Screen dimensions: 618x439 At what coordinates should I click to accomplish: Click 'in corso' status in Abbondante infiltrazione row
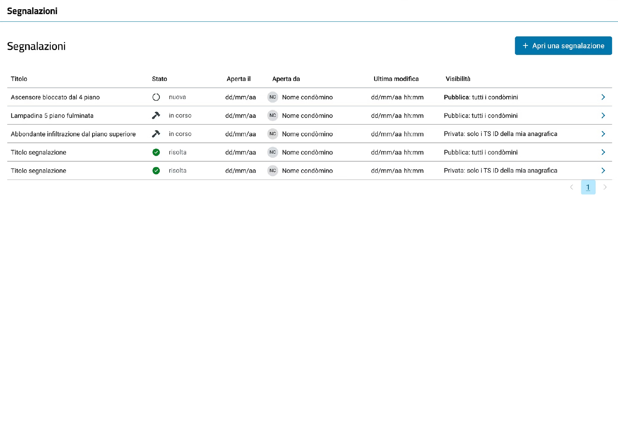pyautogui.click(x=180, y=134)
